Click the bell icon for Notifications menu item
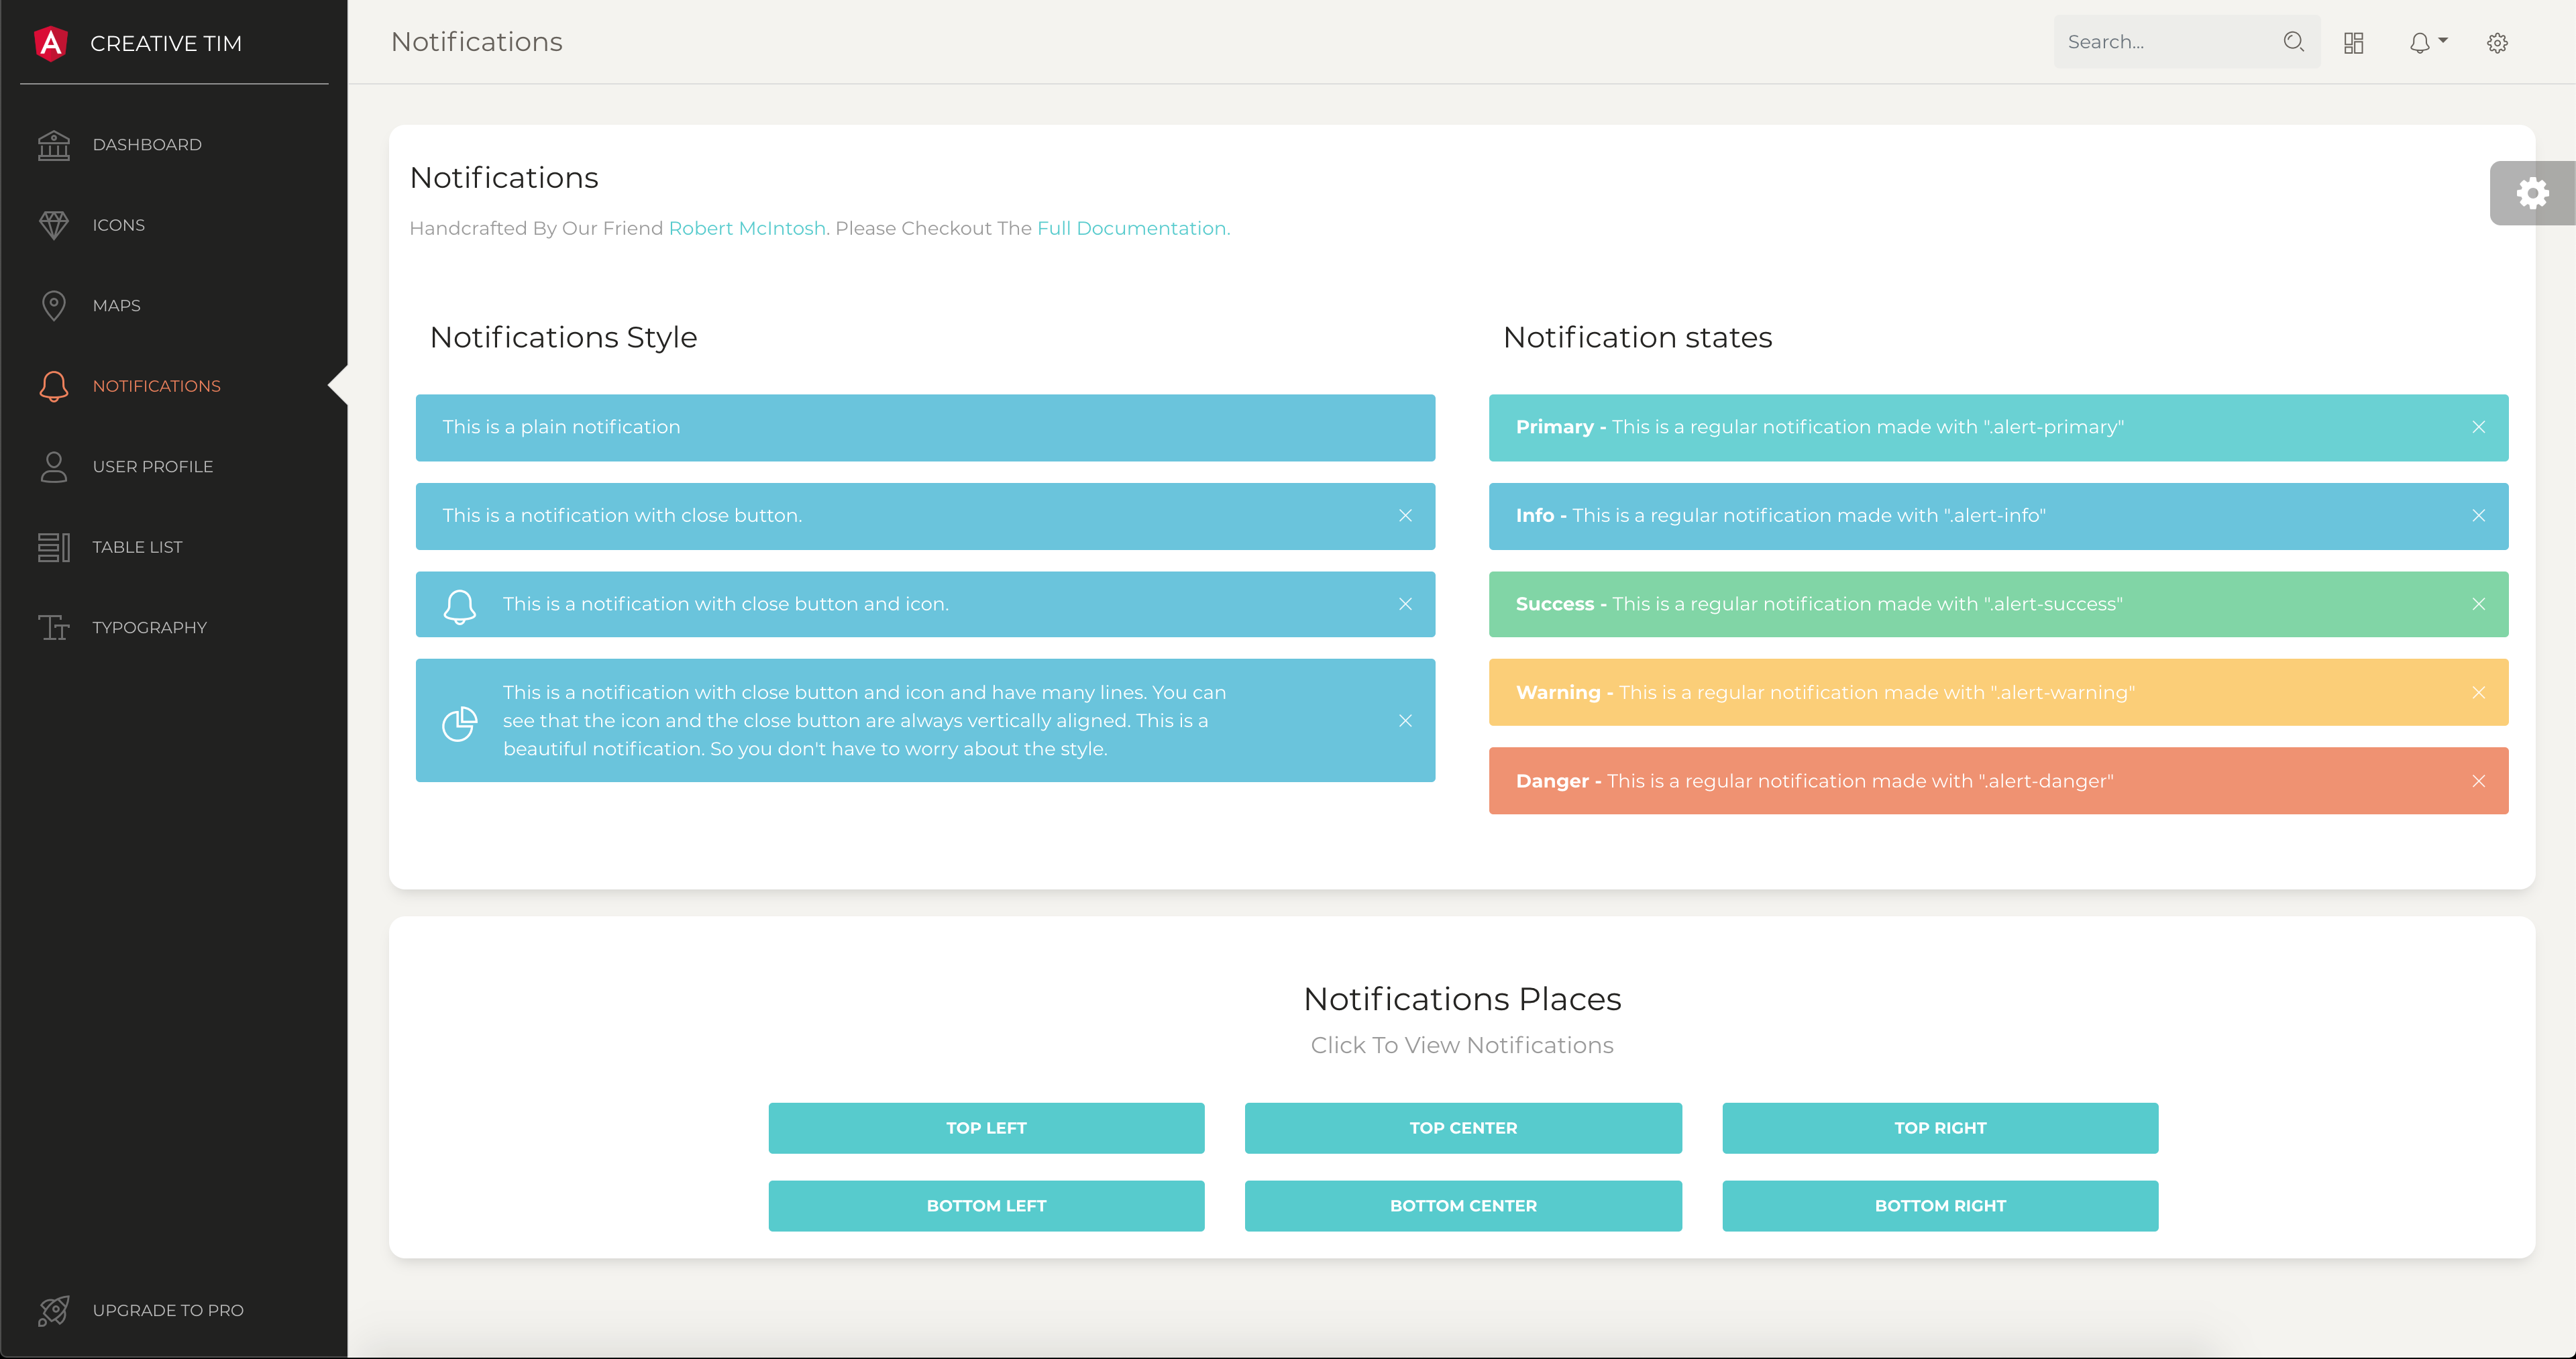 [x=54, y=386]
